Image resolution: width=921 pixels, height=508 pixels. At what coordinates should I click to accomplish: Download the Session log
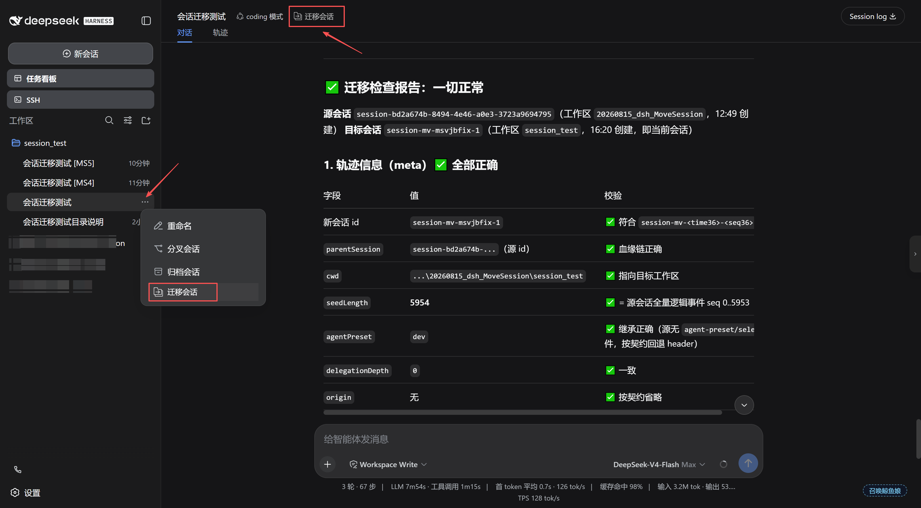pos(872,16)
